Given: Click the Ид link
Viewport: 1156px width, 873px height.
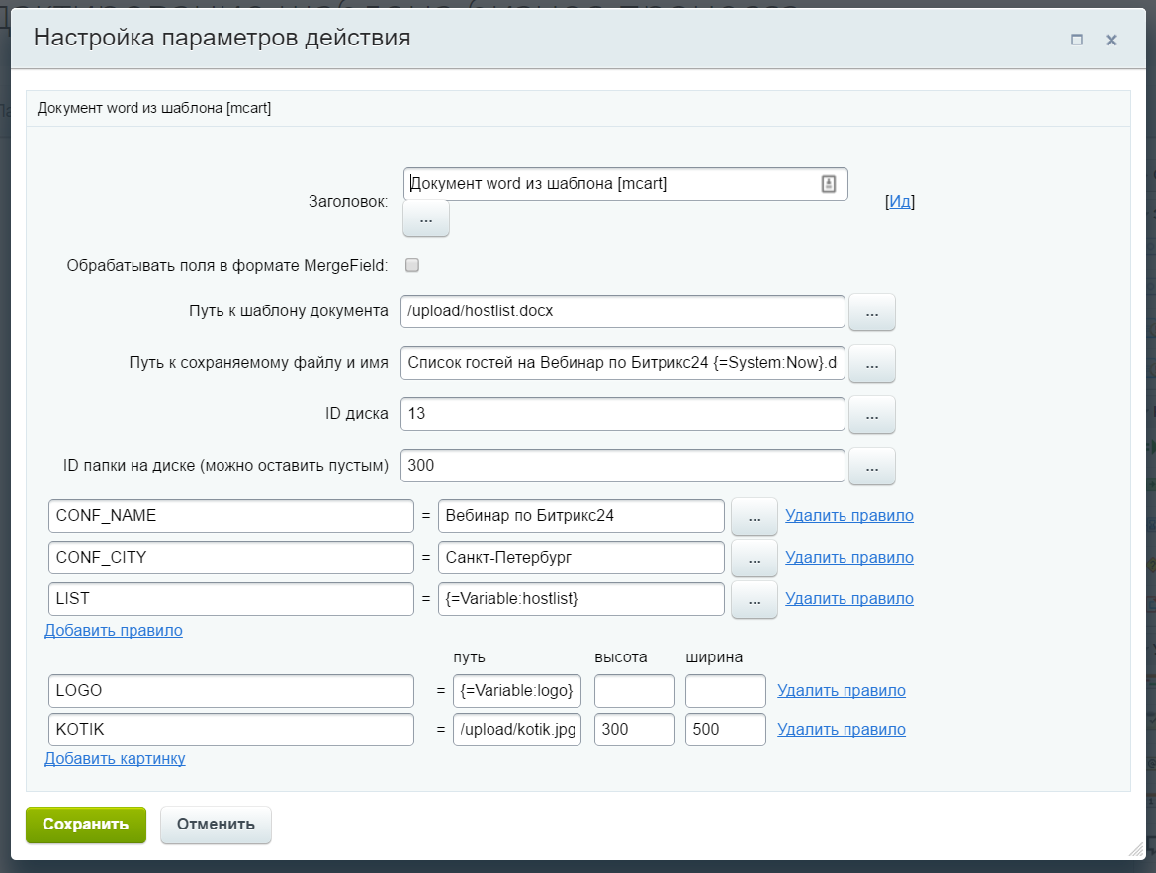Looking at the screenshot, I should tap(899, 201).
